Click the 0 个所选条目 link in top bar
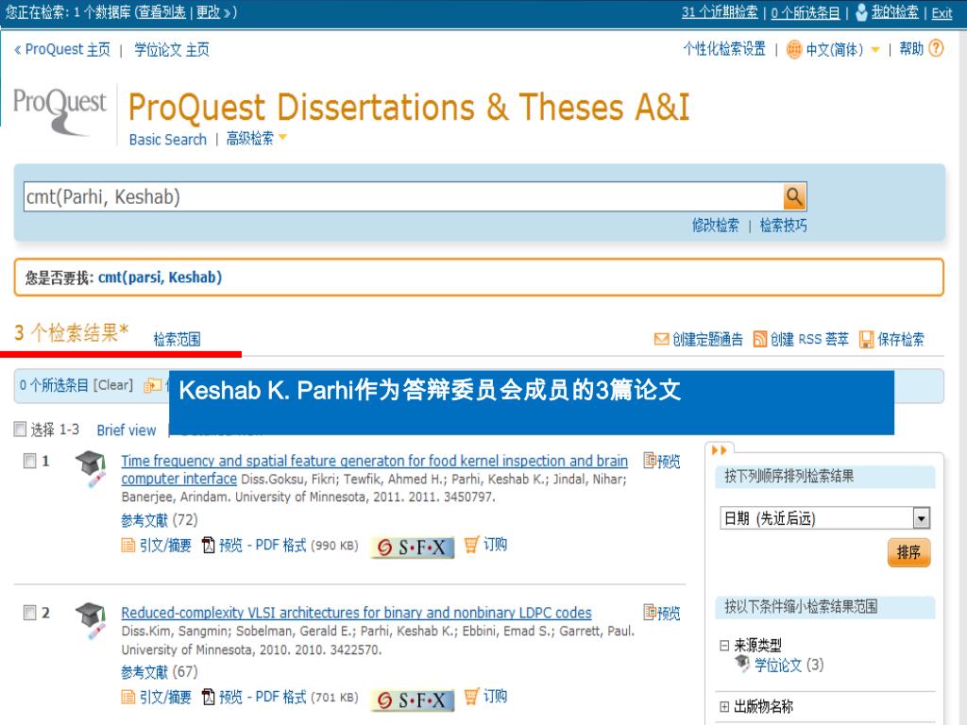Screen dimensions: 967x725 tap(806, 13)
